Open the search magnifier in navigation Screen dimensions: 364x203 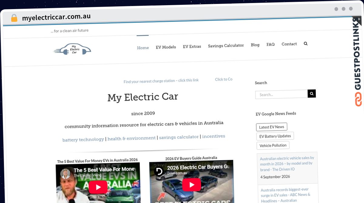tap(305, 44)
